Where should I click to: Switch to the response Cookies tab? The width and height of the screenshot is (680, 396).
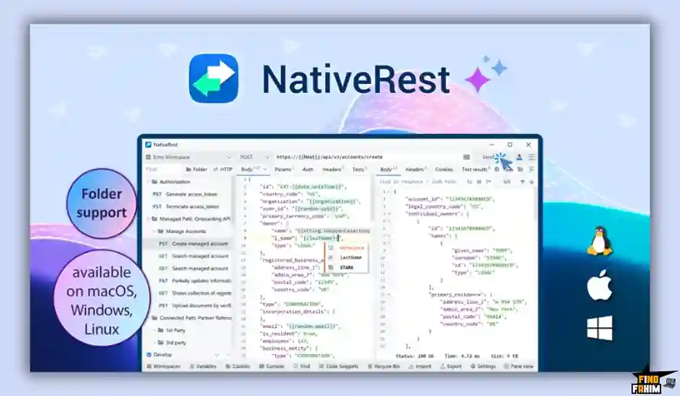444,170
